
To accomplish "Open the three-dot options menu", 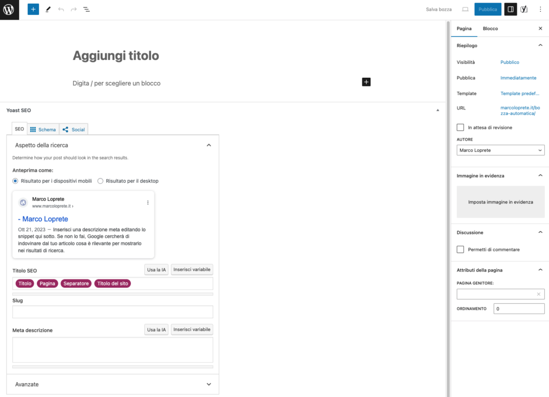I will [x=540, y=10].
